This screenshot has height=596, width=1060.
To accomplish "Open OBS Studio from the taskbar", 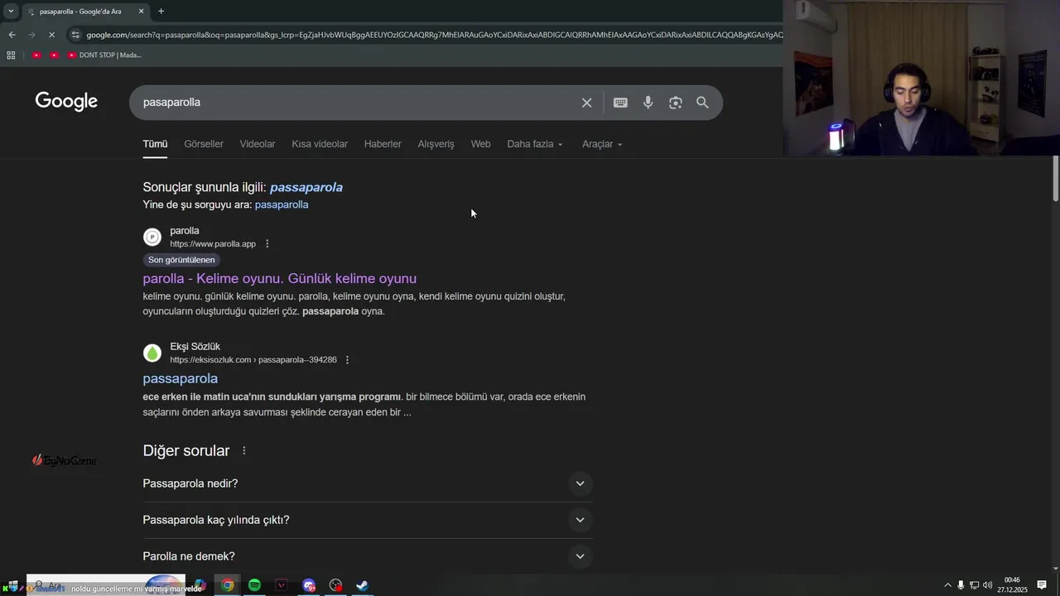I will pos(335,585).
